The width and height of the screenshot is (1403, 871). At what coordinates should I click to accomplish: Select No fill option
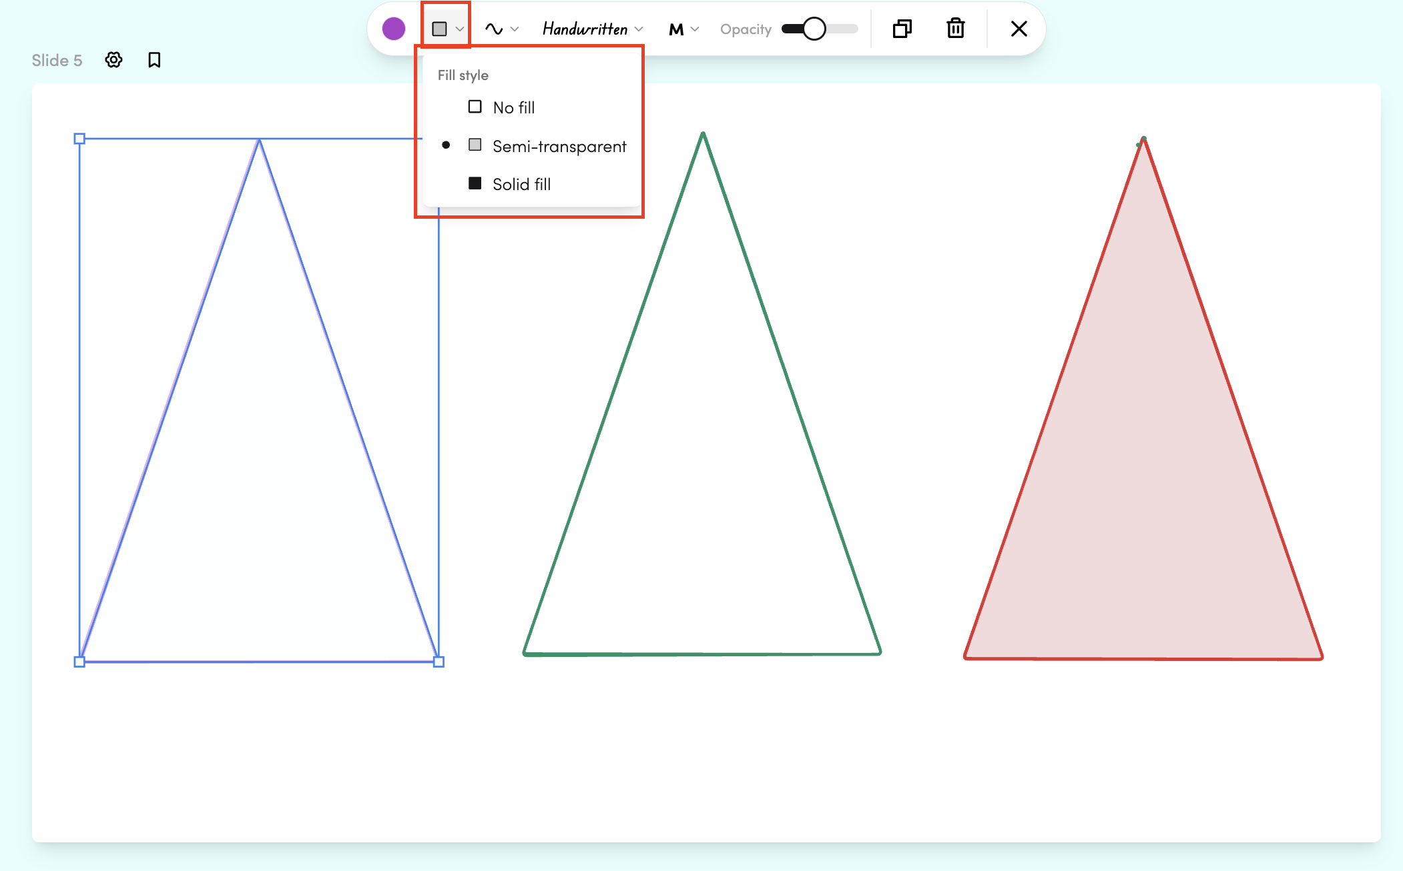pos(513,107)
